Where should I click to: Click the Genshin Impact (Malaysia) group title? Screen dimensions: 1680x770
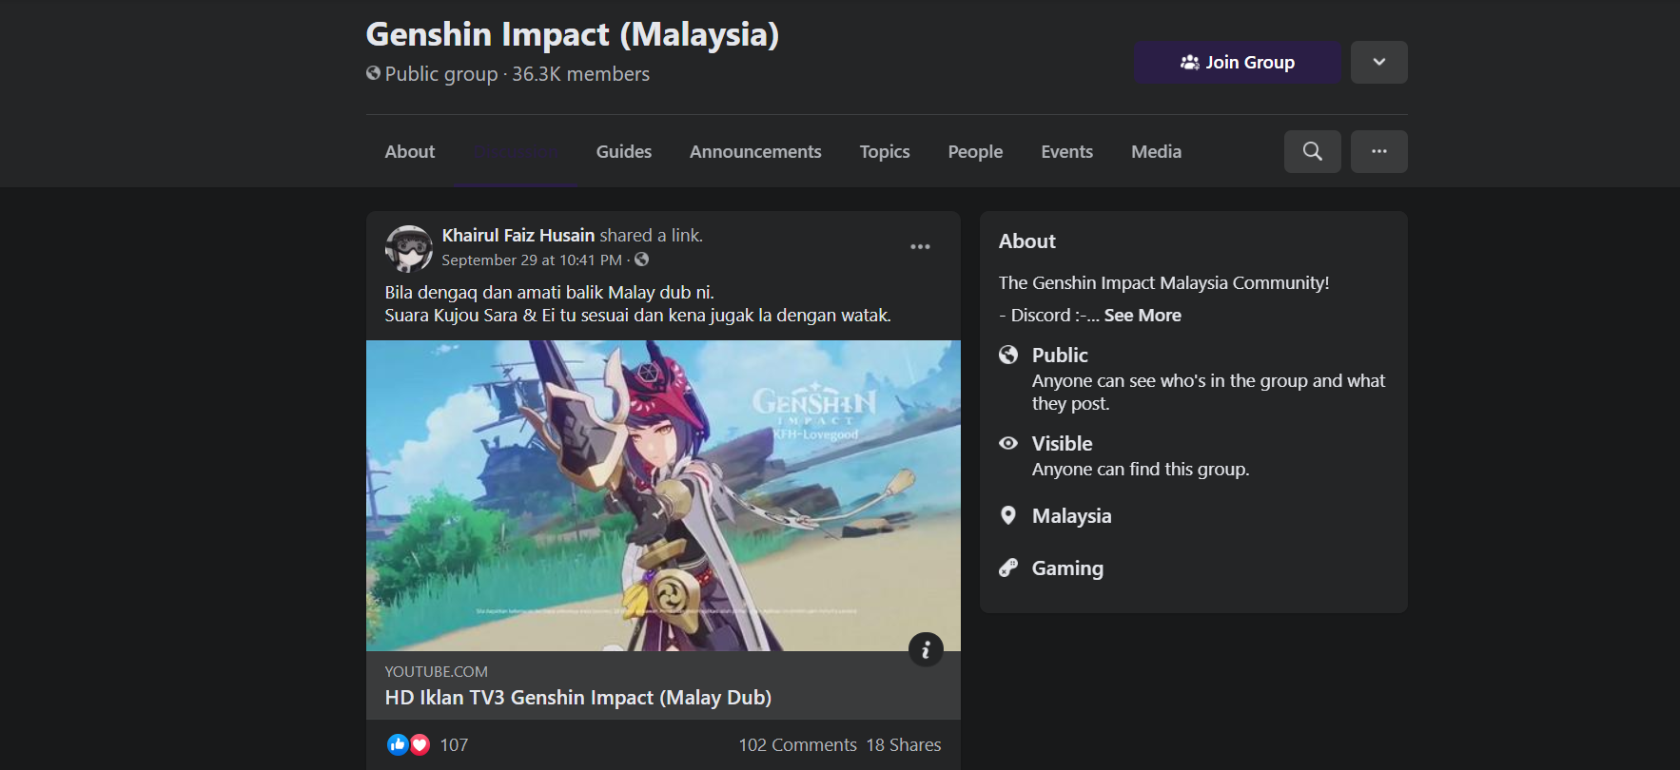click(x=573, y=35)
